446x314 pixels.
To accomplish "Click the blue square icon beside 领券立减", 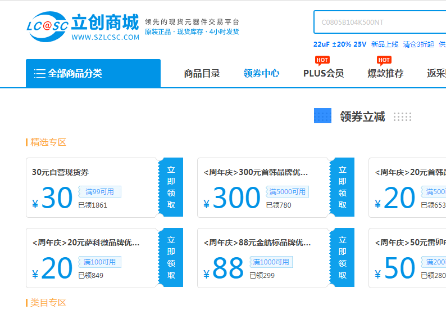I will (x=322, y=116).
